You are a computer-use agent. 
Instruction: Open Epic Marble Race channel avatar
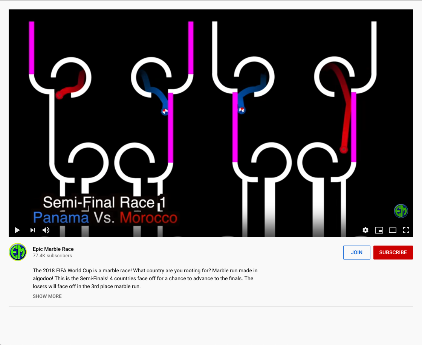click(18, 252)
